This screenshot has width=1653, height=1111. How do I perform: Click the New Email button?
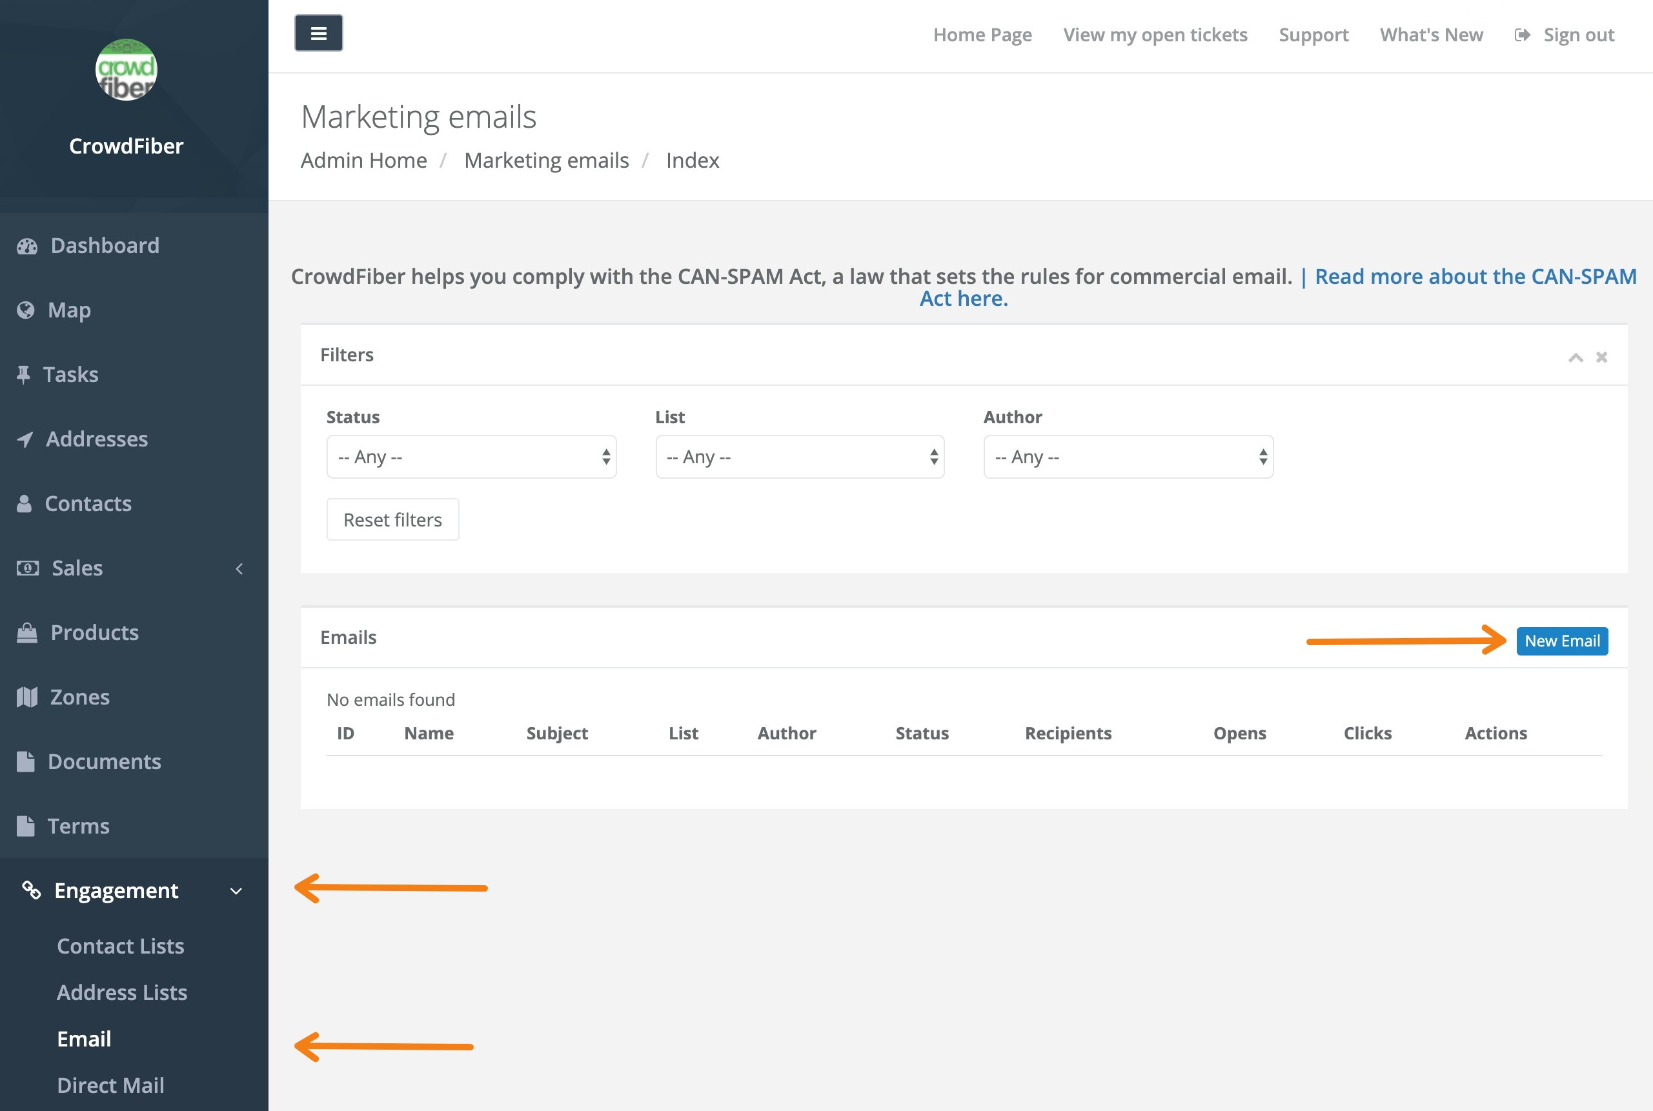[1562, 640]
